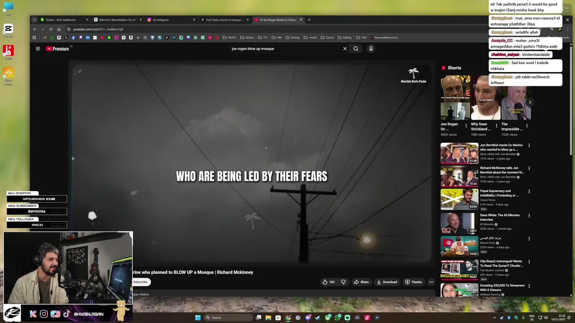
Task: Open File Explorer from taskbar
Action: (268, 318)
